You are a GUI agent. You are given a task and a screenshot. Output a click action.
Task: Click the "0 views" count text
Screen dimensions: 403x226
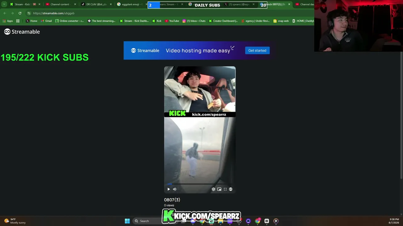click(169, 205)
